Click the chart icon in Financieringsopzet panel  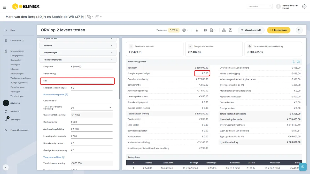[298, 62]
